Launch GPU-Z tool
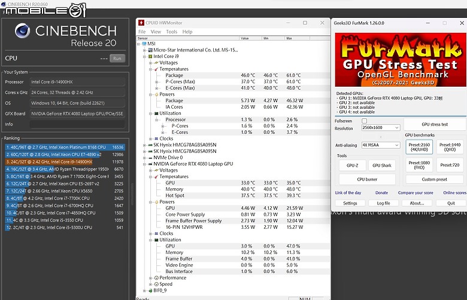Image resolution: width=467 pixels, height=300 pixels. point(352,166)
